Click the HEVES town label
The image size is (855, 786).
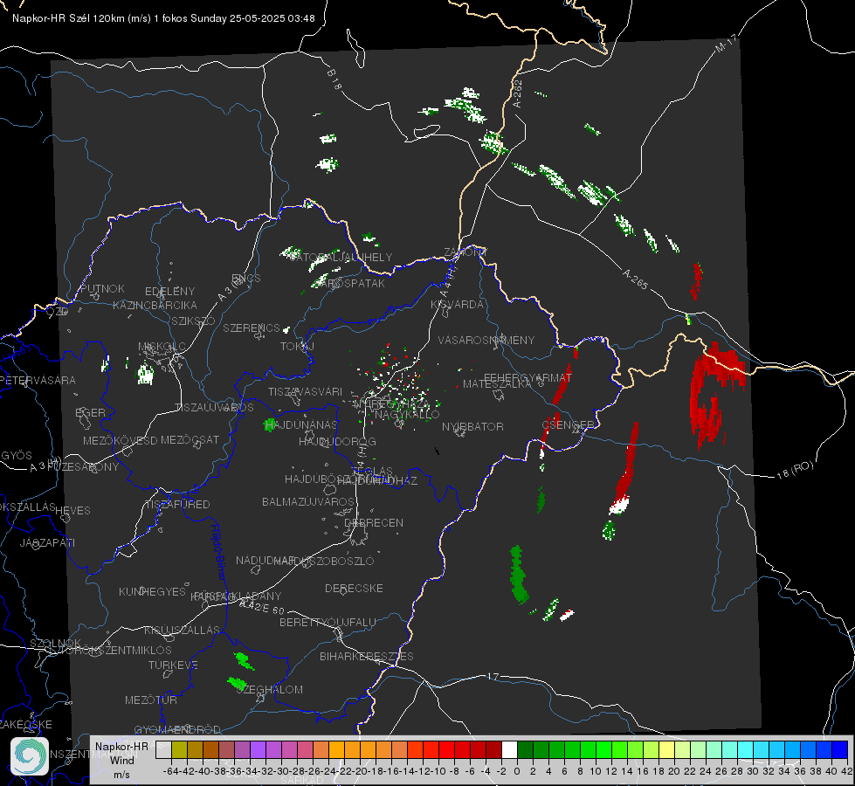72,511
